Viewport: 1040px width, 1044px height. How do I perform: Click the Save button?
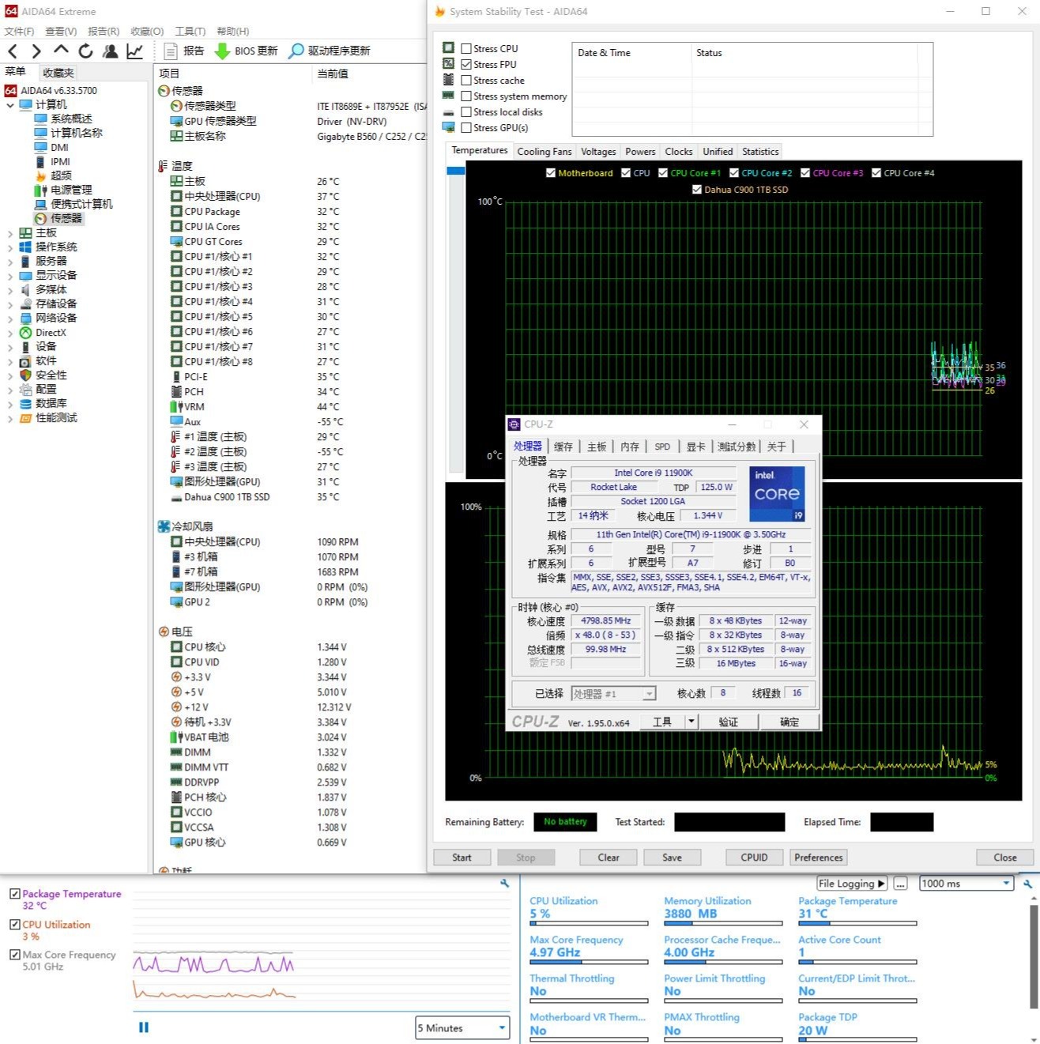(x=672, y=857)
